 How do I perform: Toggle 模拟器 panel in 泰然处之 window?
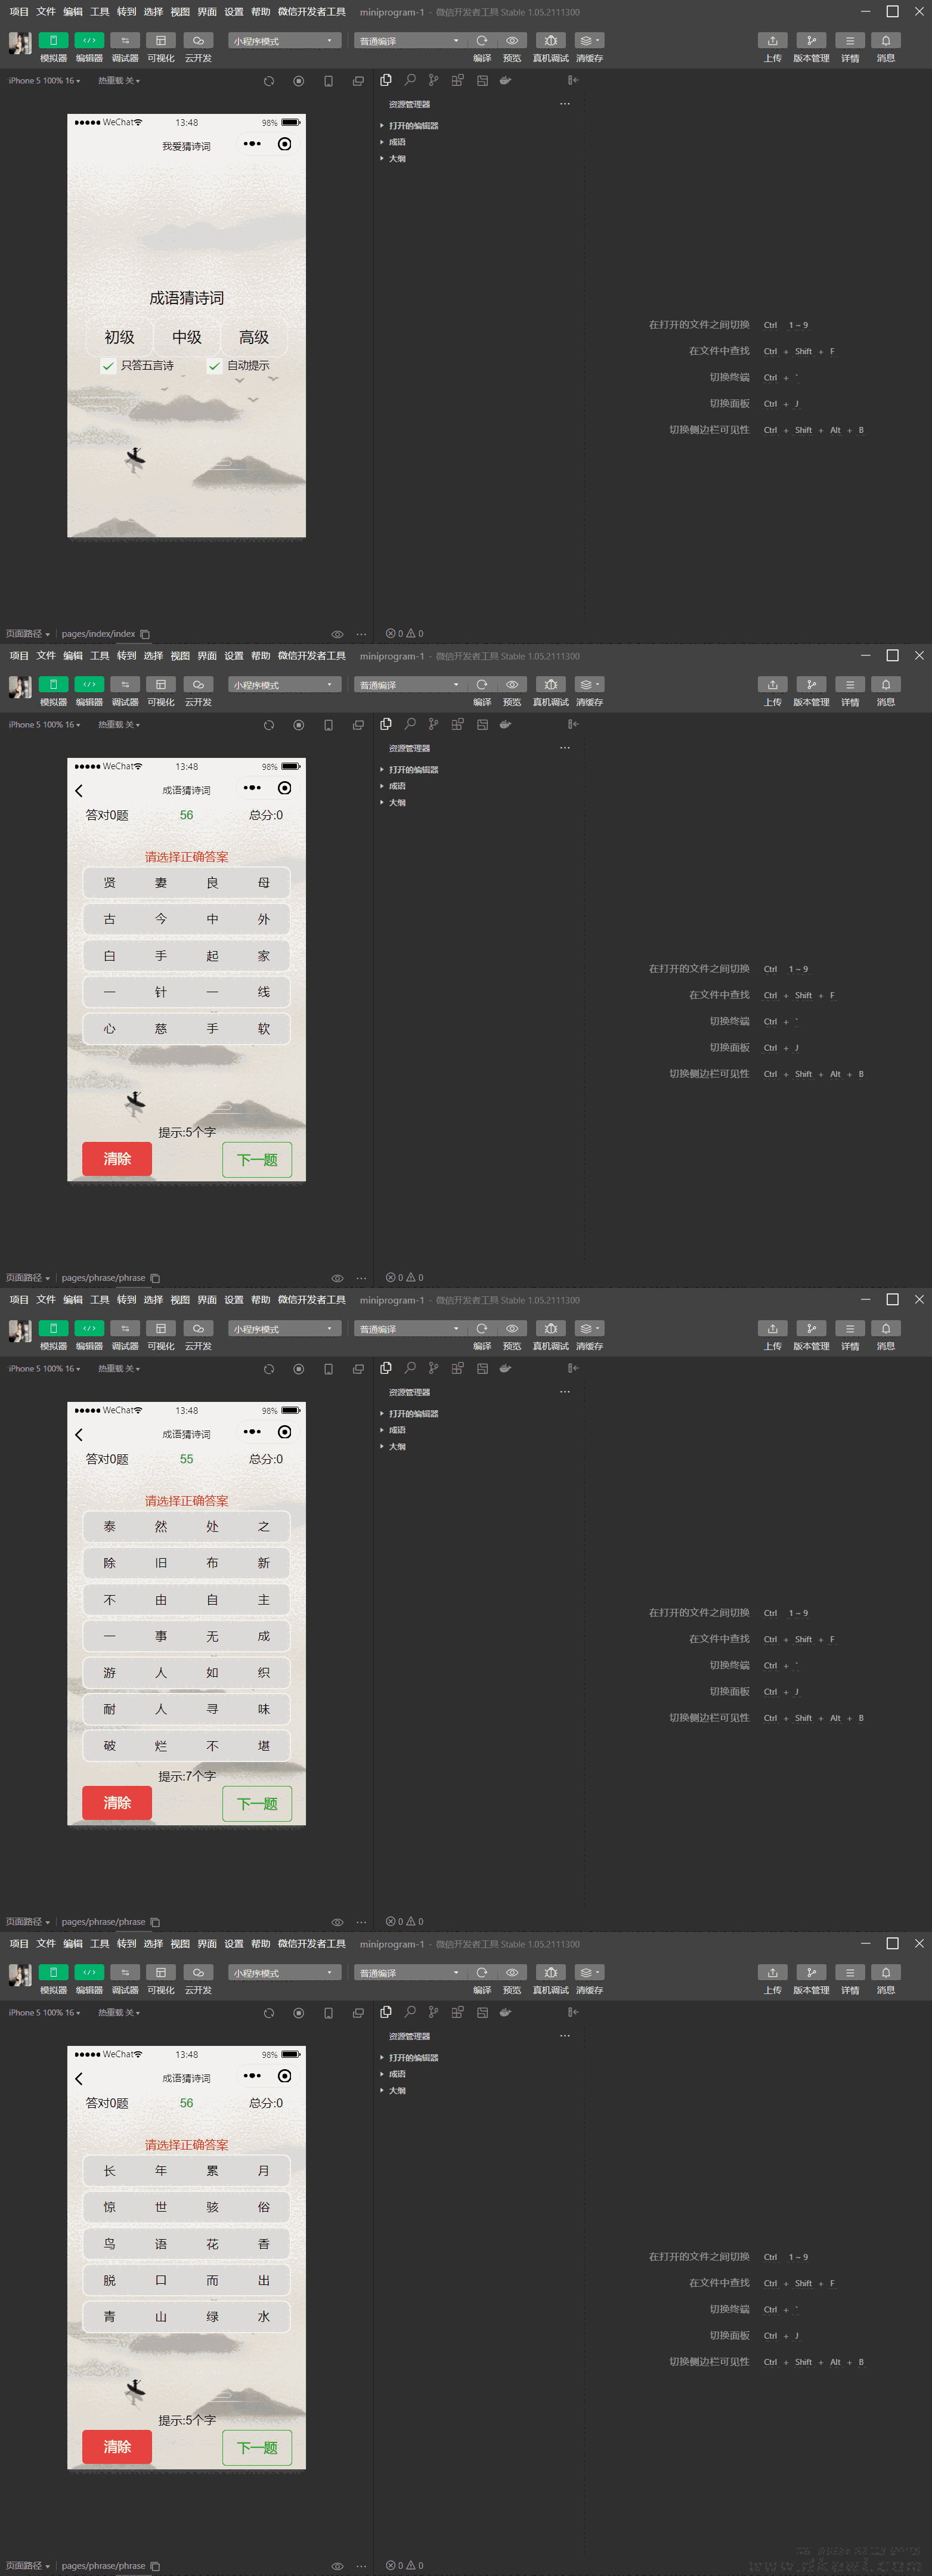point(53,1329)
